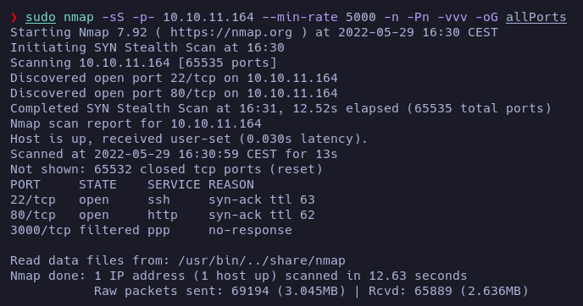Click the 3000/tcp filtered port entry
583x306 pixels.
click(x=40, y=230)
